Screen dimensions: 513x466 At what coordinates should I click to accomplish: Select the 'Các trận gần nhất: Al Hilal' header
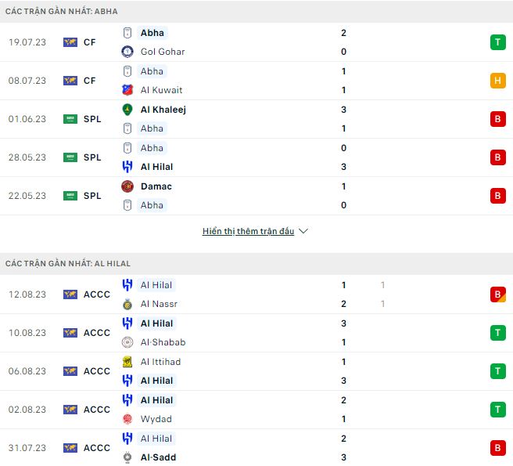(68, 263)
